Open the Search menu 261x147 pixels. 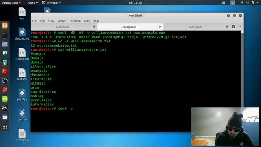click(62, 21)
